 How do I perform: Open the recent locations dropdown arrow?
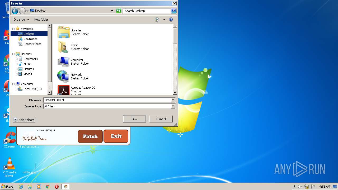[x=27, y=11]
